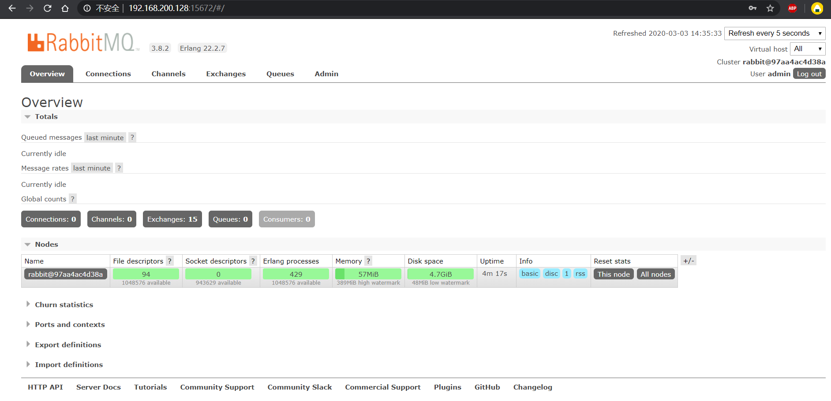Image resolution: width=831 pixels, height=401 pixels.
Task: Open the HTTP API footer link
Action: click(x=45, y=387)
